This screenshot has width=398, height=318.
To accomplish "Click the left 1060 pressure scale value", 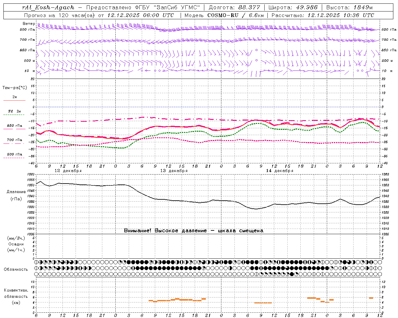I will click(31, 175).
